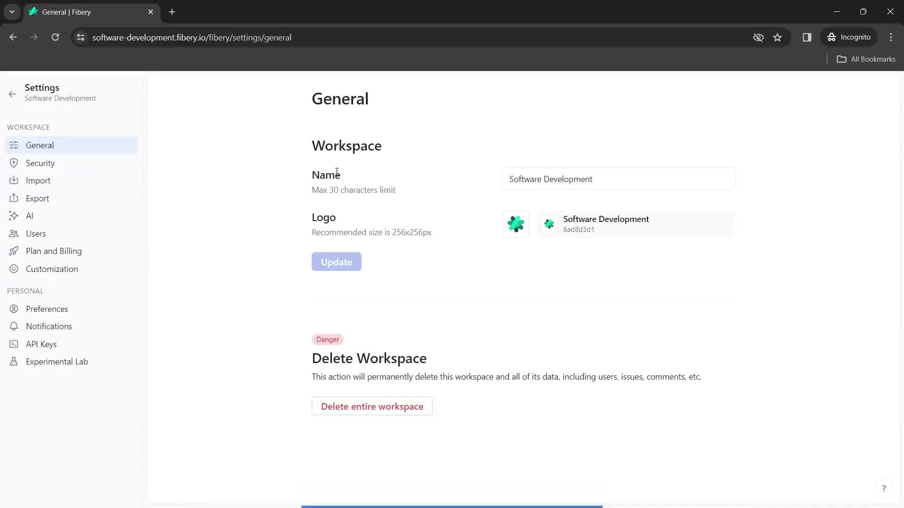Click the Update button
Screen dimensions: 904x508
(336, 262)
